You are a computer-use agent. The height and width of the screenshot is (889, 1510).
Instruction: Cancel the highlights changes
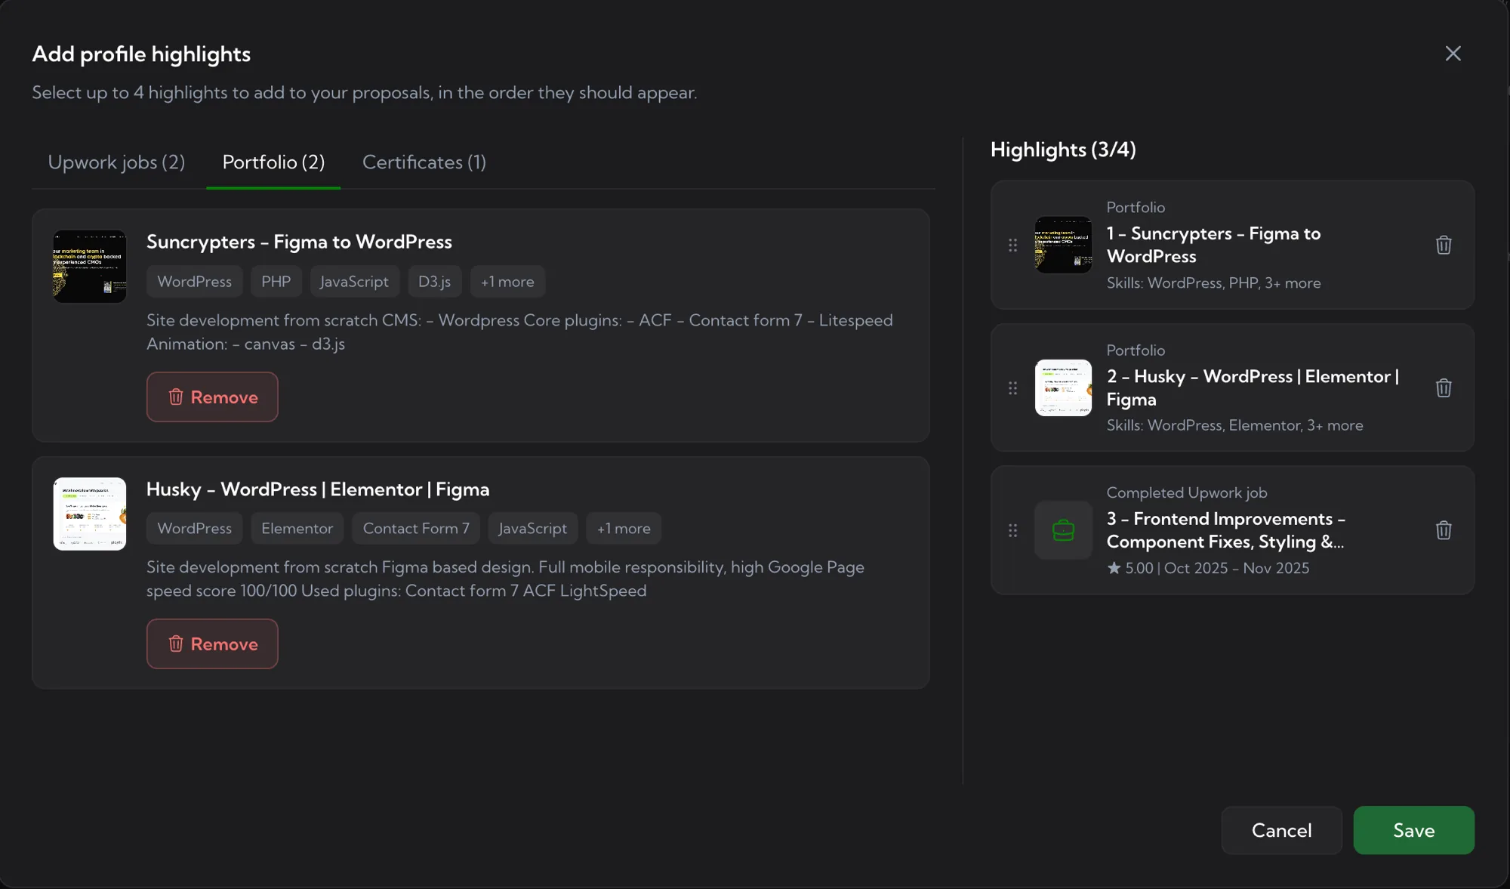coord(1281,830)
